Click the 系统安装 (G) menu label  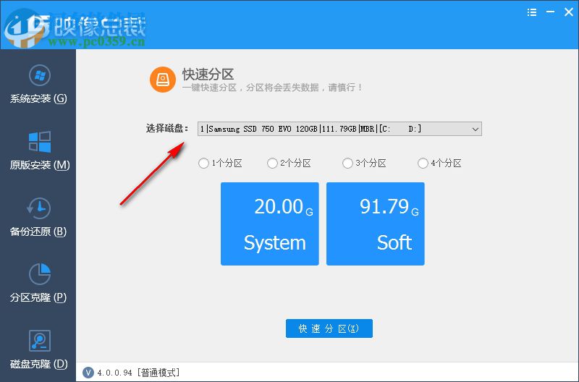point(38,98)
